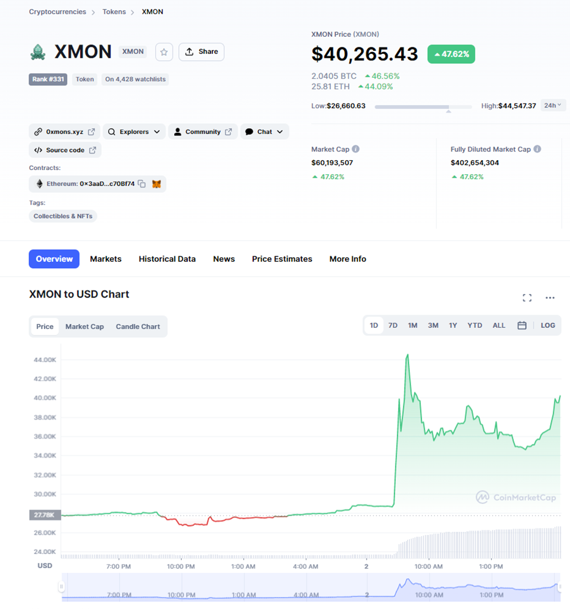Click the XMON squid logo icon
Screen dimensions: 570x609
(38, 52)
